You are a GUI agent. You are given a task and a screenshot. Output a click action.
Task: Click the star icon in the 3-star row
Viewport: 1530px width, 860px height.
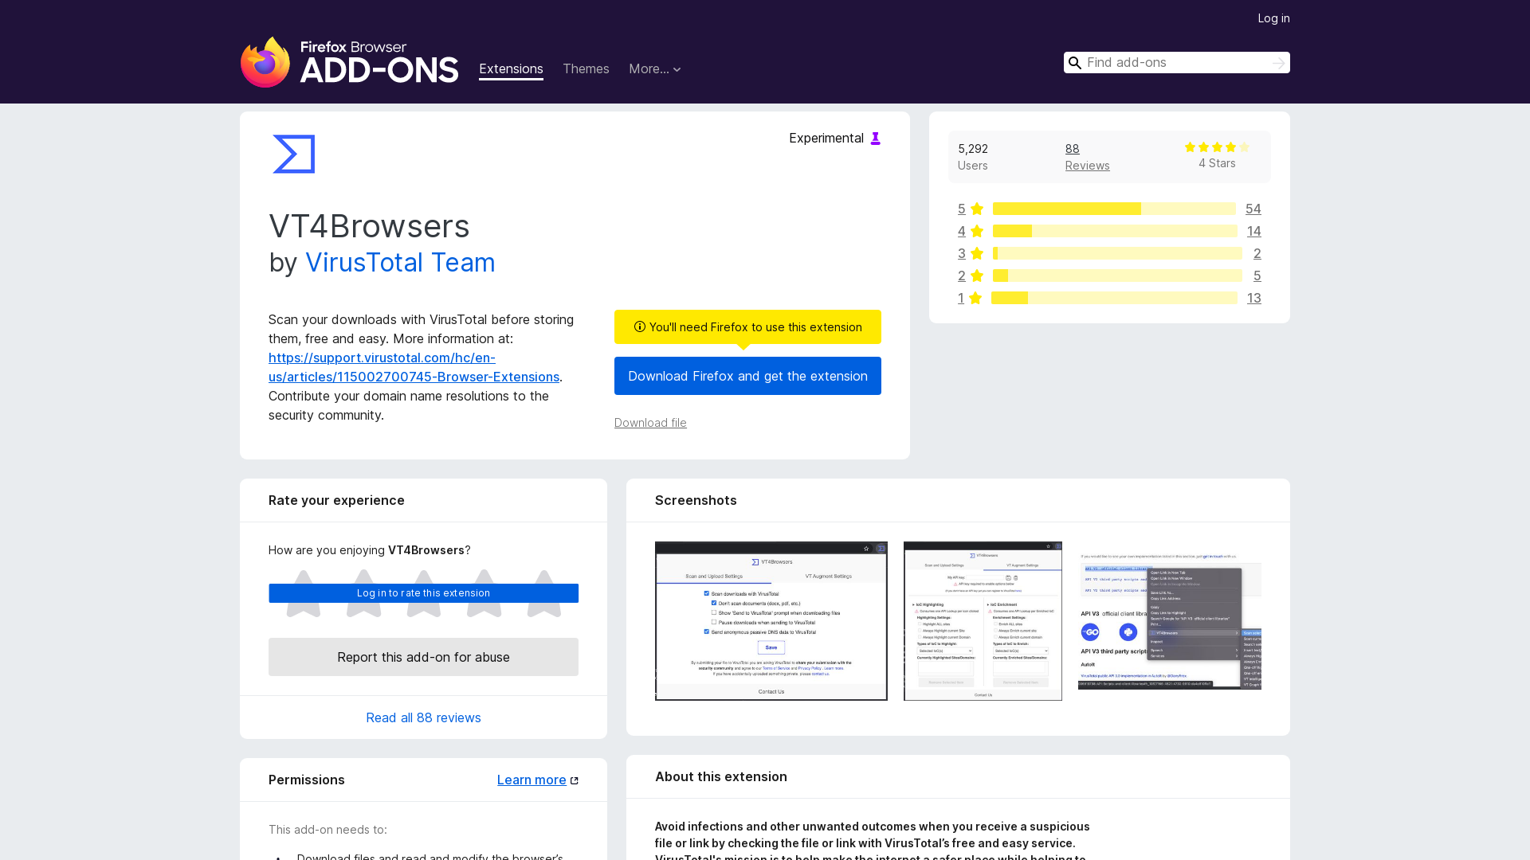[977, 253]
